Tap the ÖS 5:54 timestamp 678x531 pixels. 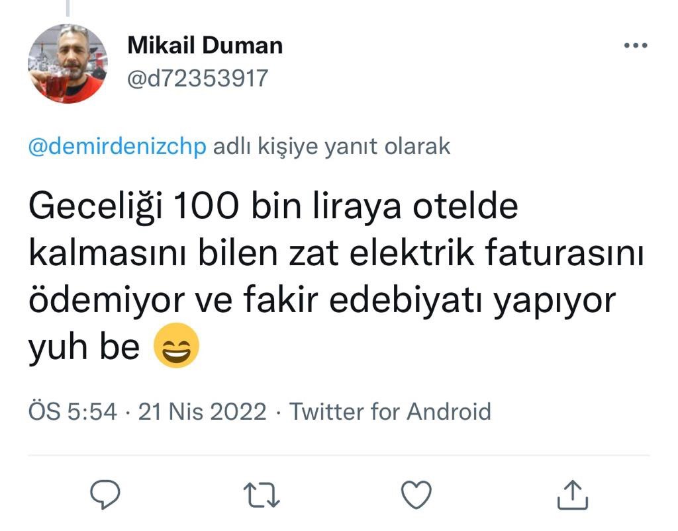click(73, 411)
